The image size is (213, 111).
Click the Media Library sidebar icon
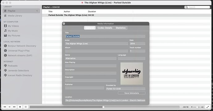[x=5, y=16]
